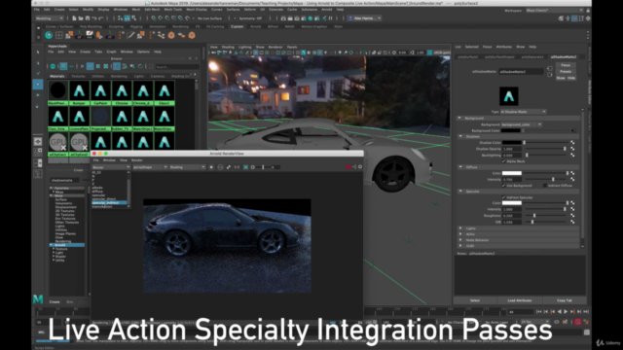
Task: Click the Undo arrow icon in status line
Action: point(94,18)
